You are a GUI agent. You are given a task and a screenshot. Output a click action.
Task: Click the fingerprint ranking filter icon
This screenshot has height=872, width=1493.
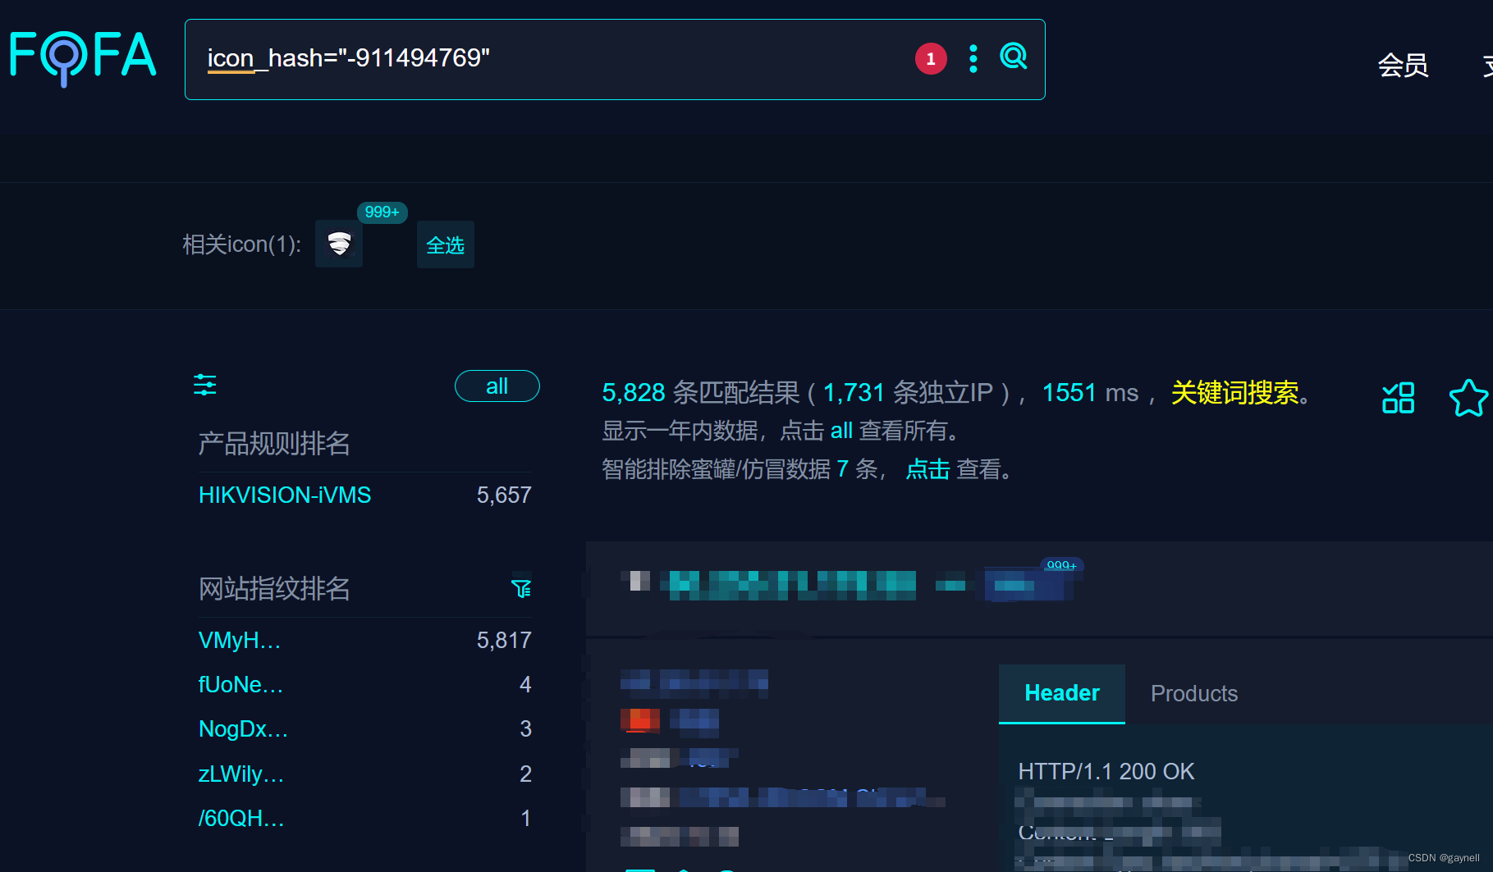pyautogui.click(x=521, y=588)
